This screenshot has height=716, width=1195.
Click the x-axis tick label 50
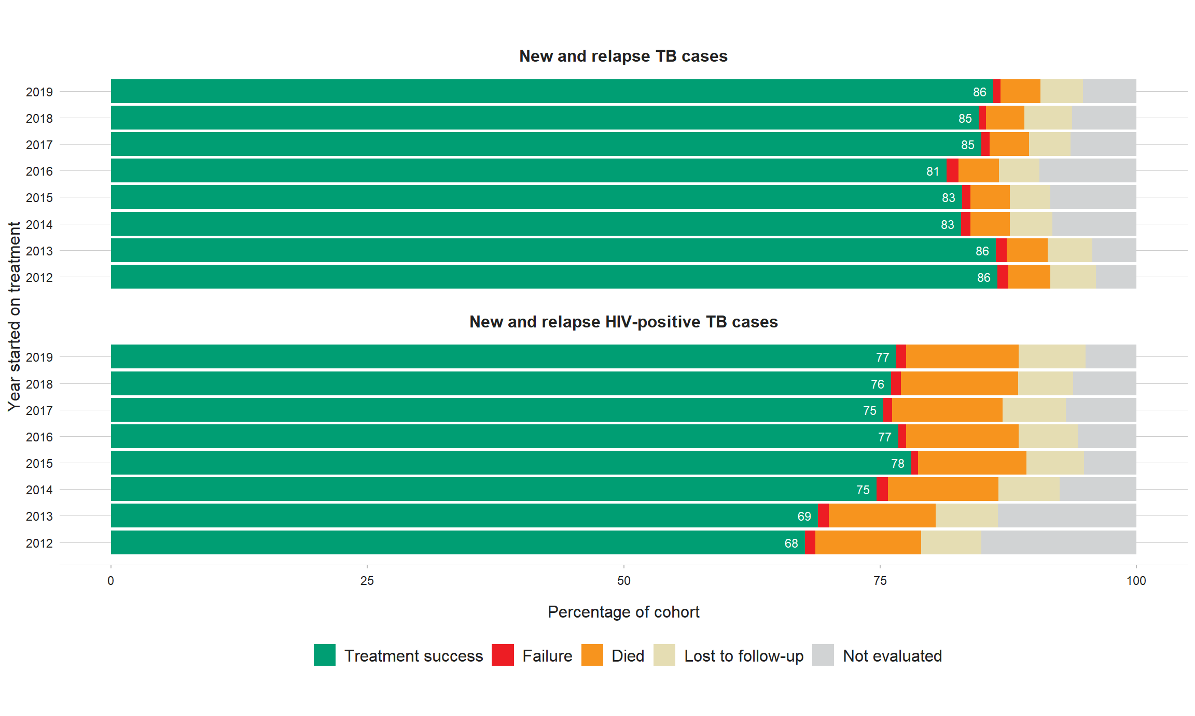click(623, 581)
